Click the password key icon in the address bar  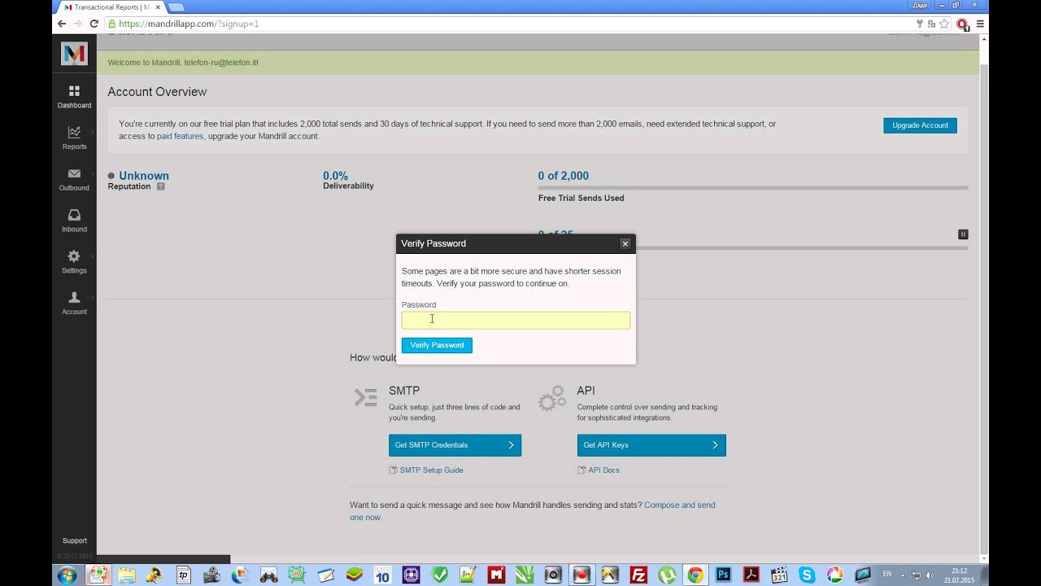920,24
